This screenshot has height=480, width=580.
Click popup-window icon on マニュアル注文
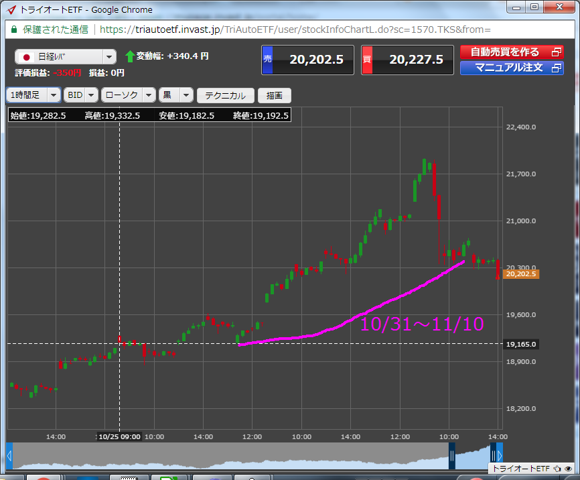557,68
